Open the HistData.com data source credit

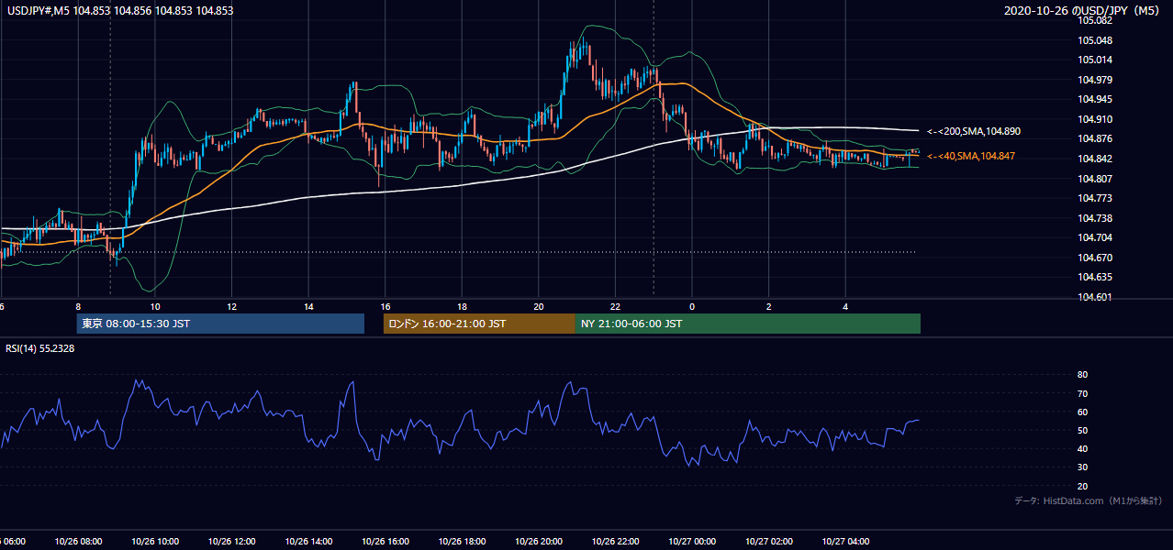tap(1089, 500)
